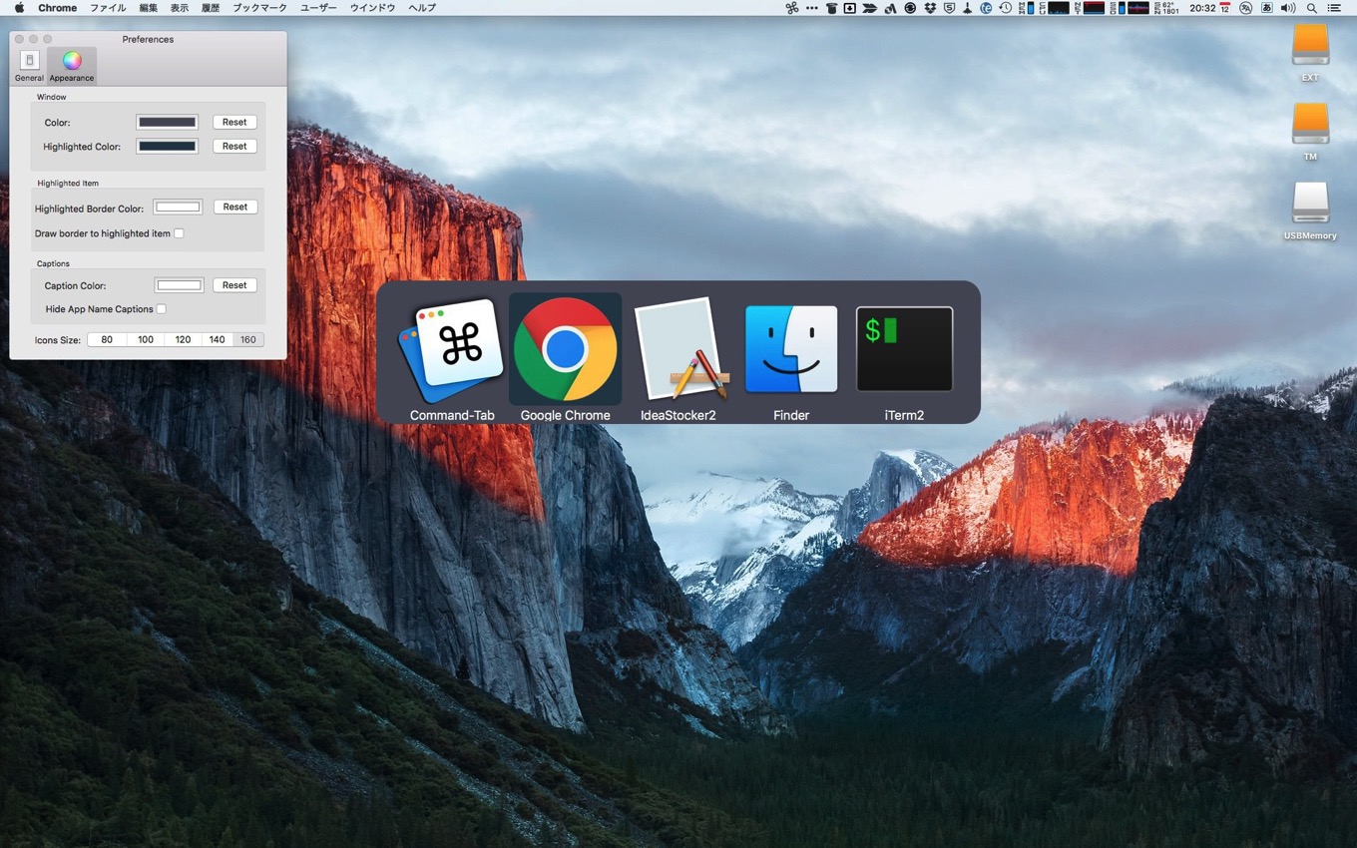Viewport: 1357px width, 848px height.
Task: Open the ヘルプ menu
Action: click(422, 8)
